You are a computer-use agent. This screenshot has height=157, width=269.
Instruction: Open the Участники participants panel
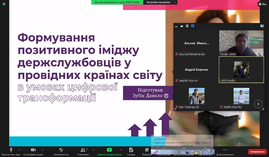coord(83,151)
